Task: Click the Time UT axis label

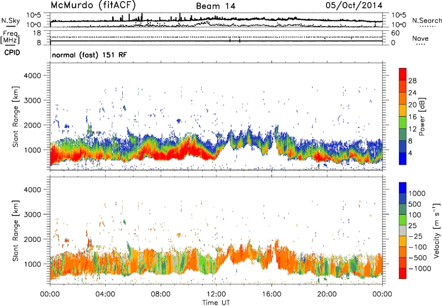Action: 216,303
